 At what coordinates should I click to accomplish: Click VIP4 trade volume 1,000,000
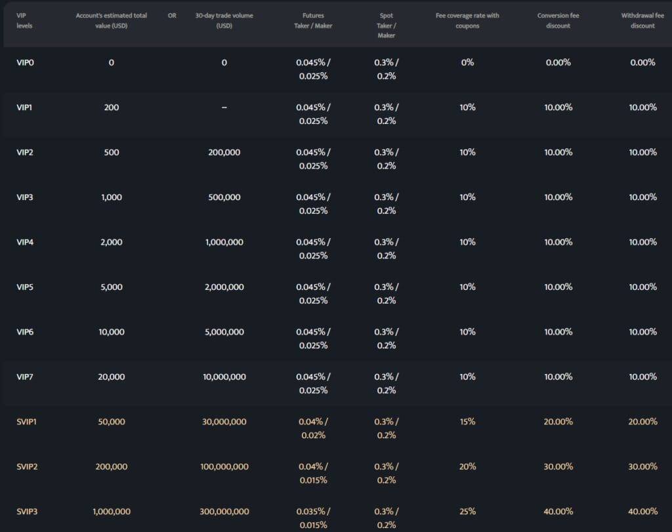pos(224,243)
